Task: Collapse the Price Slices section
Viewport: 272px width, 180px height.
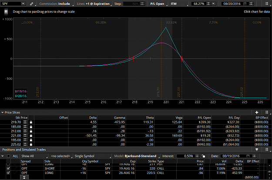Action: click(x=3, y=112)
